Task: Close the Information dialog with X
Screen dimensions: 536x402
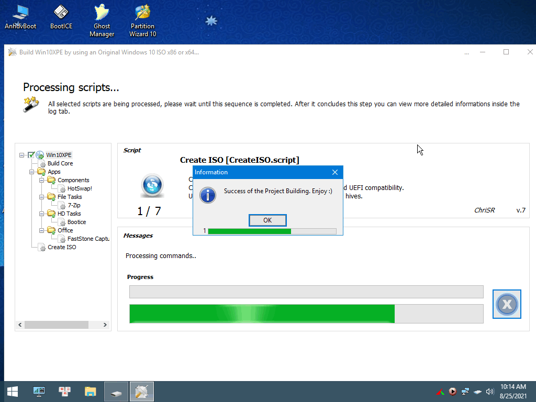Action: [335, 172]
